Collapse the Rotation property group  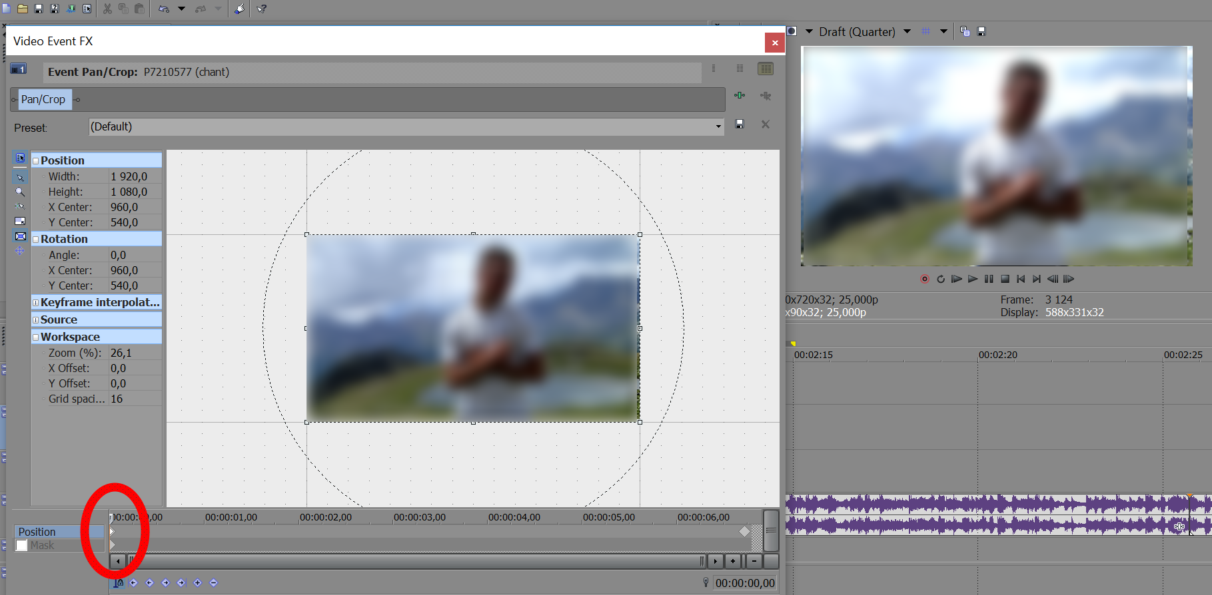[x=36, y=240]
